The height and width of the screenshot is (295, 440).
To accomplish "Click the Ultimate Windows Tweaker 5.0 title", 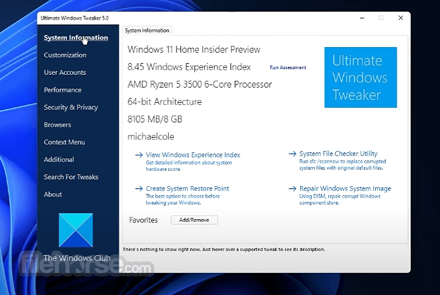I will tap(75, 18).
